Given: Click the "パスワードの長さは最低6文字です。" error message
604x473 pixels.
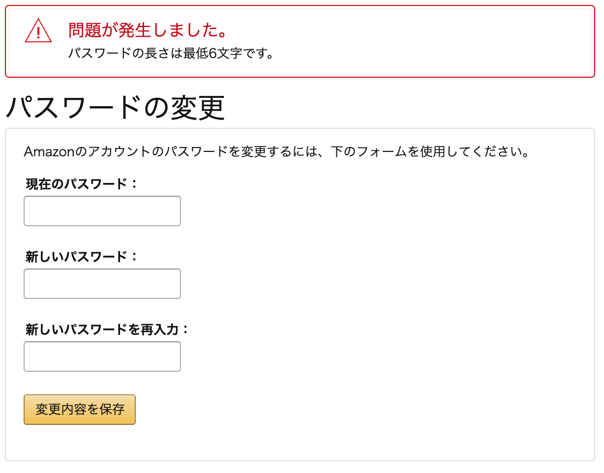Looking at the screenshot, I should click(x=171, y=53).
